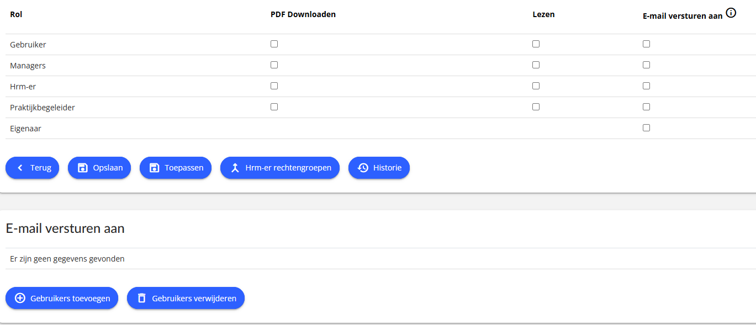Tick PDF Downloaden for Hrm-er role
756x325 pixels.
(274, 86)
